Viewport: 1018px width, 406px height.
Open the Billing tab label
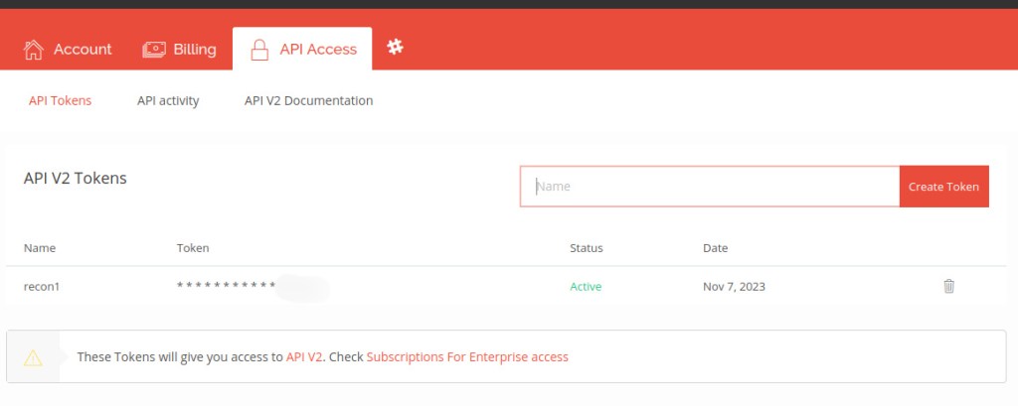coord(195,49)
